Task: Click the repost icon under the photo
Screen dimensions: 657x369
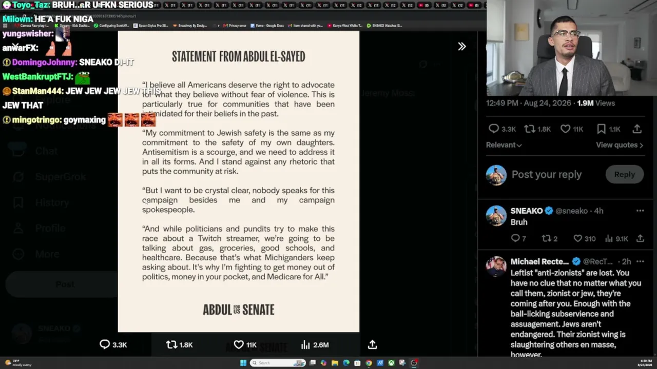Action: point(171,345)
